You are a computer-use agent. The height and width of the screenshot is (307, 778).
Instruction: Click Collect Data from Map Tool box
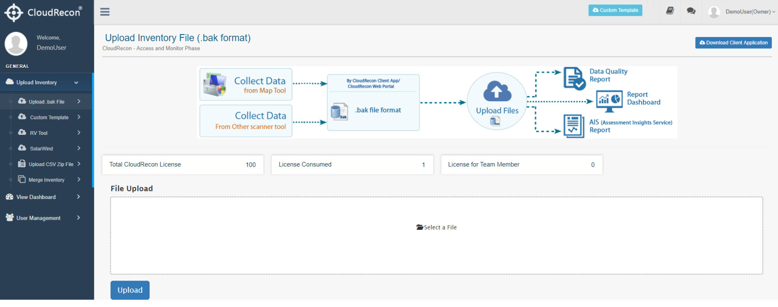[x=246, y=84]
